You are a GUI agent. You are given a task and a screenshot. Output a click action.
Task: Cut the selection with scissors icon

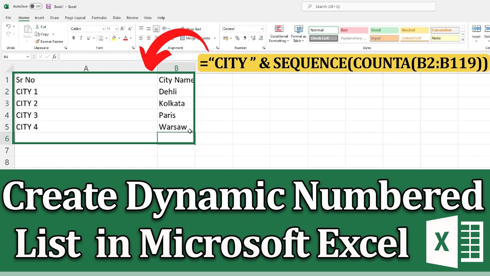(38, 27)
